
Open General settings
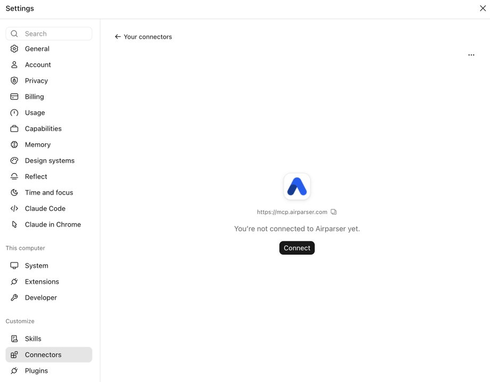(49, 49)
